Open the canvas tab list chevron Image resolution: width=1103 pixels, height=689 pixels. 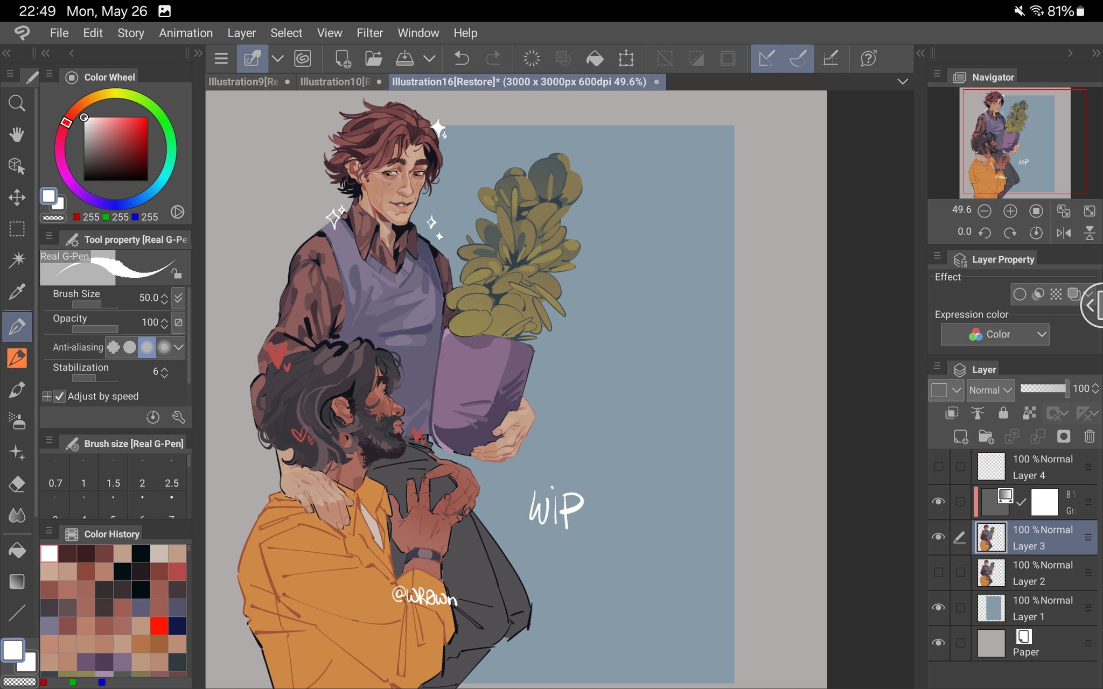(903, 82)
